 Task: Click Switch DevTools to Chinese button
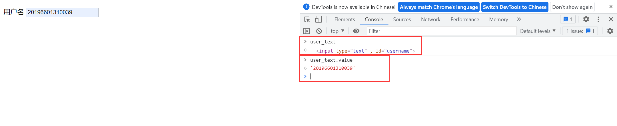click(515, 7)
